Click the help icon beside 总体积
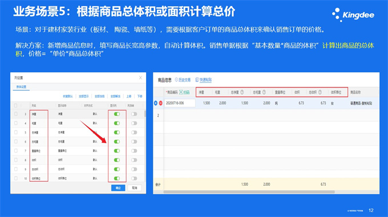Viewport: 388px width, 217px height. tap(320, 92)
